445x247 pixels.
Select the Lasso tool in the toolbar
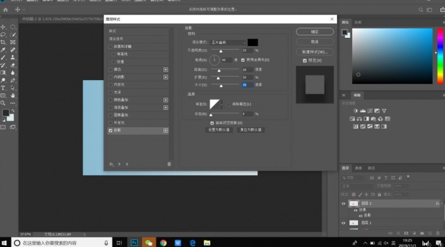pyautogui.click(x=3, y=35)
